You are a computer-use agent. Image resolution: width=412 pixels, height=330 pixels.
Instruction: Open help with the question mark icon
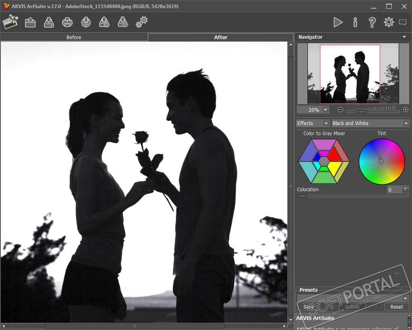(x=372, y=23)
